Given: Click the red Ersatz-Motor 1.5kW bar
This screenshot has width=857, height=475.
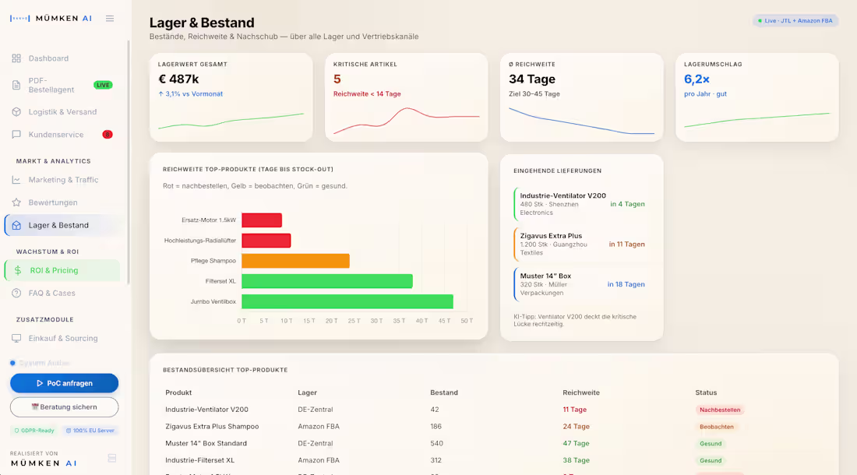Looking at the screenshot, I should pyautogui.click(x=262, y=220).
